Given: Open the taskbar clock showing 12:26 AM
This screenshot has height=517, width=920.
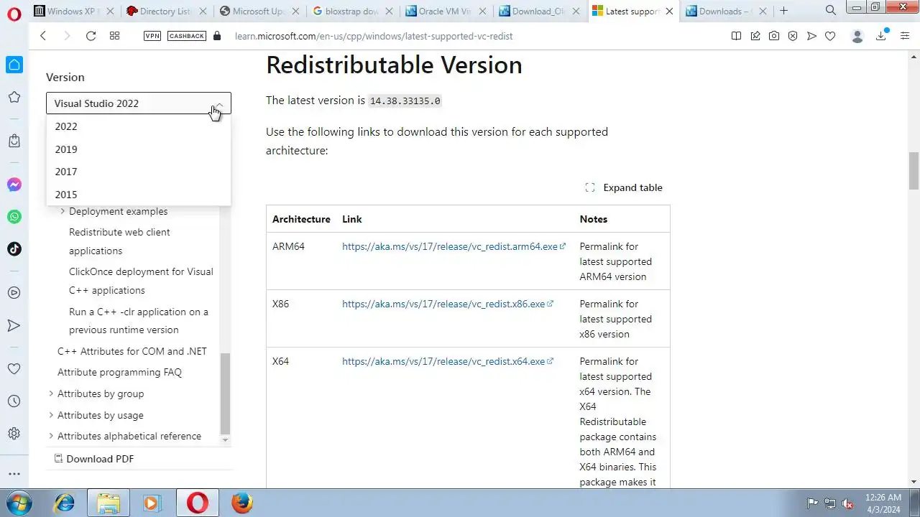Looking at the screenshot, I should click(x=883, y=503).
